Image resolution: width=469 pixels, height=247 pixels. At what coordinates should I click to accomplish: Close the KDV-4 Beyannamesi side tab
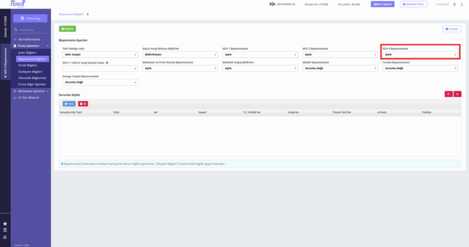point(5,77)
